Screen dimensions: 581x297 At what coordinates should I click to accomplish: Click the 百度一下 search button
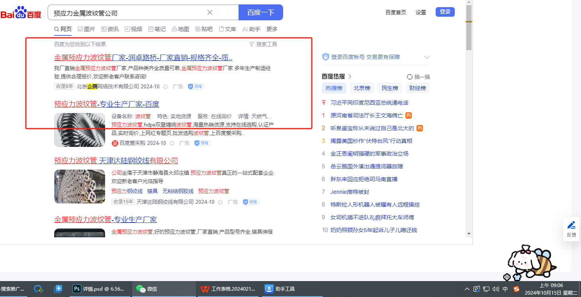click(x=260, y=12)
